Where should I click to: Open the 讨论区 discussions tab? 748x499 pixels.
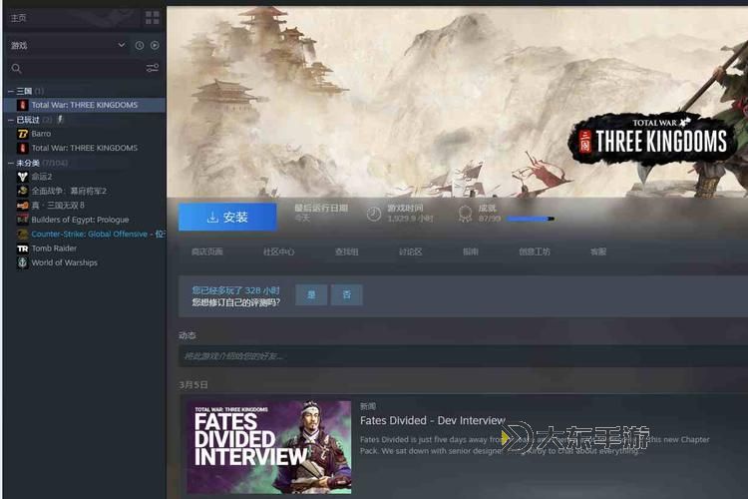click(410, 251)
